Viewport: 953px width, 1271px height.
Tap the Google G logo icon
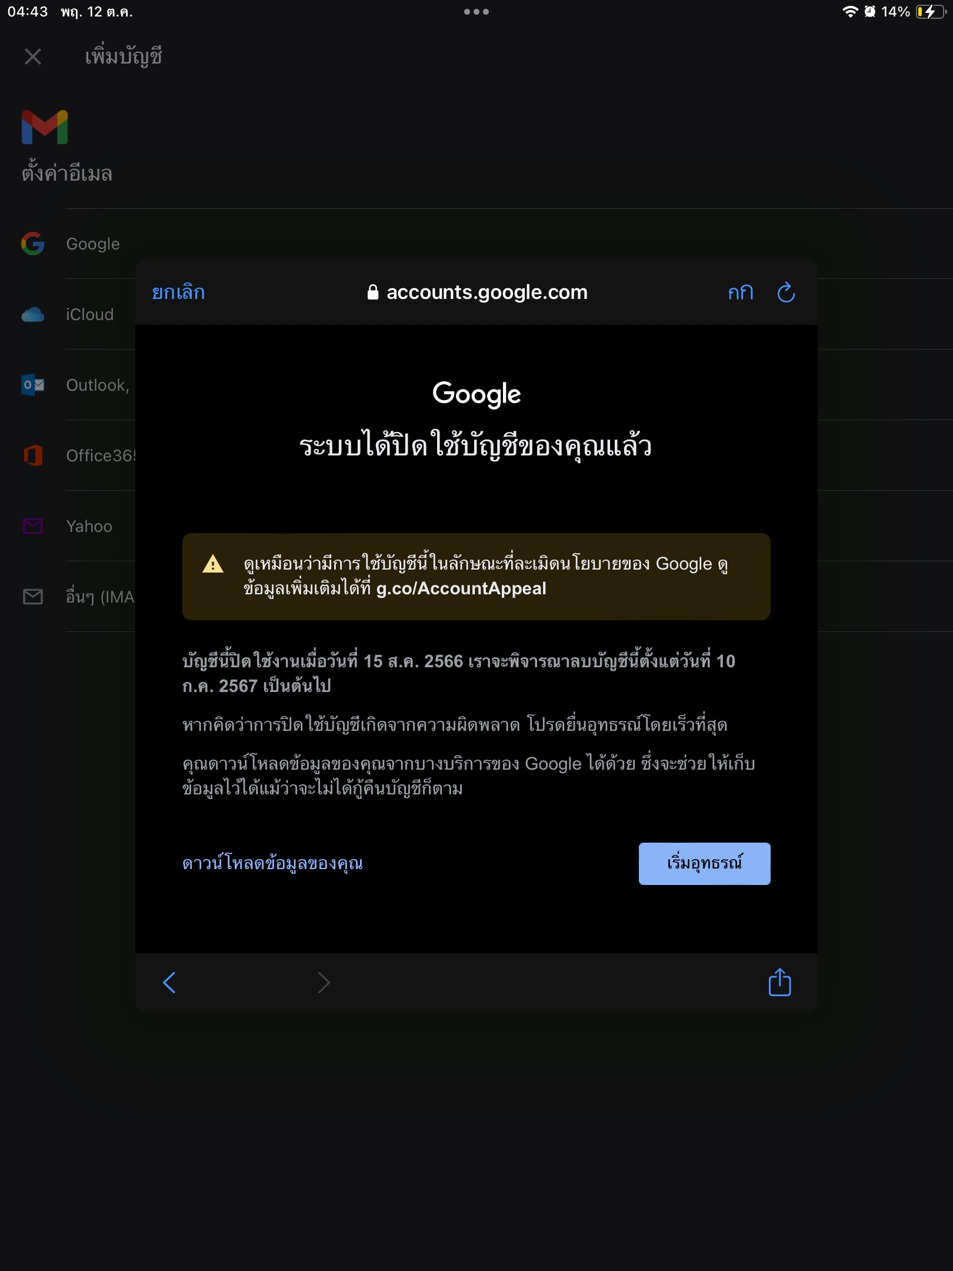point(33,244)
